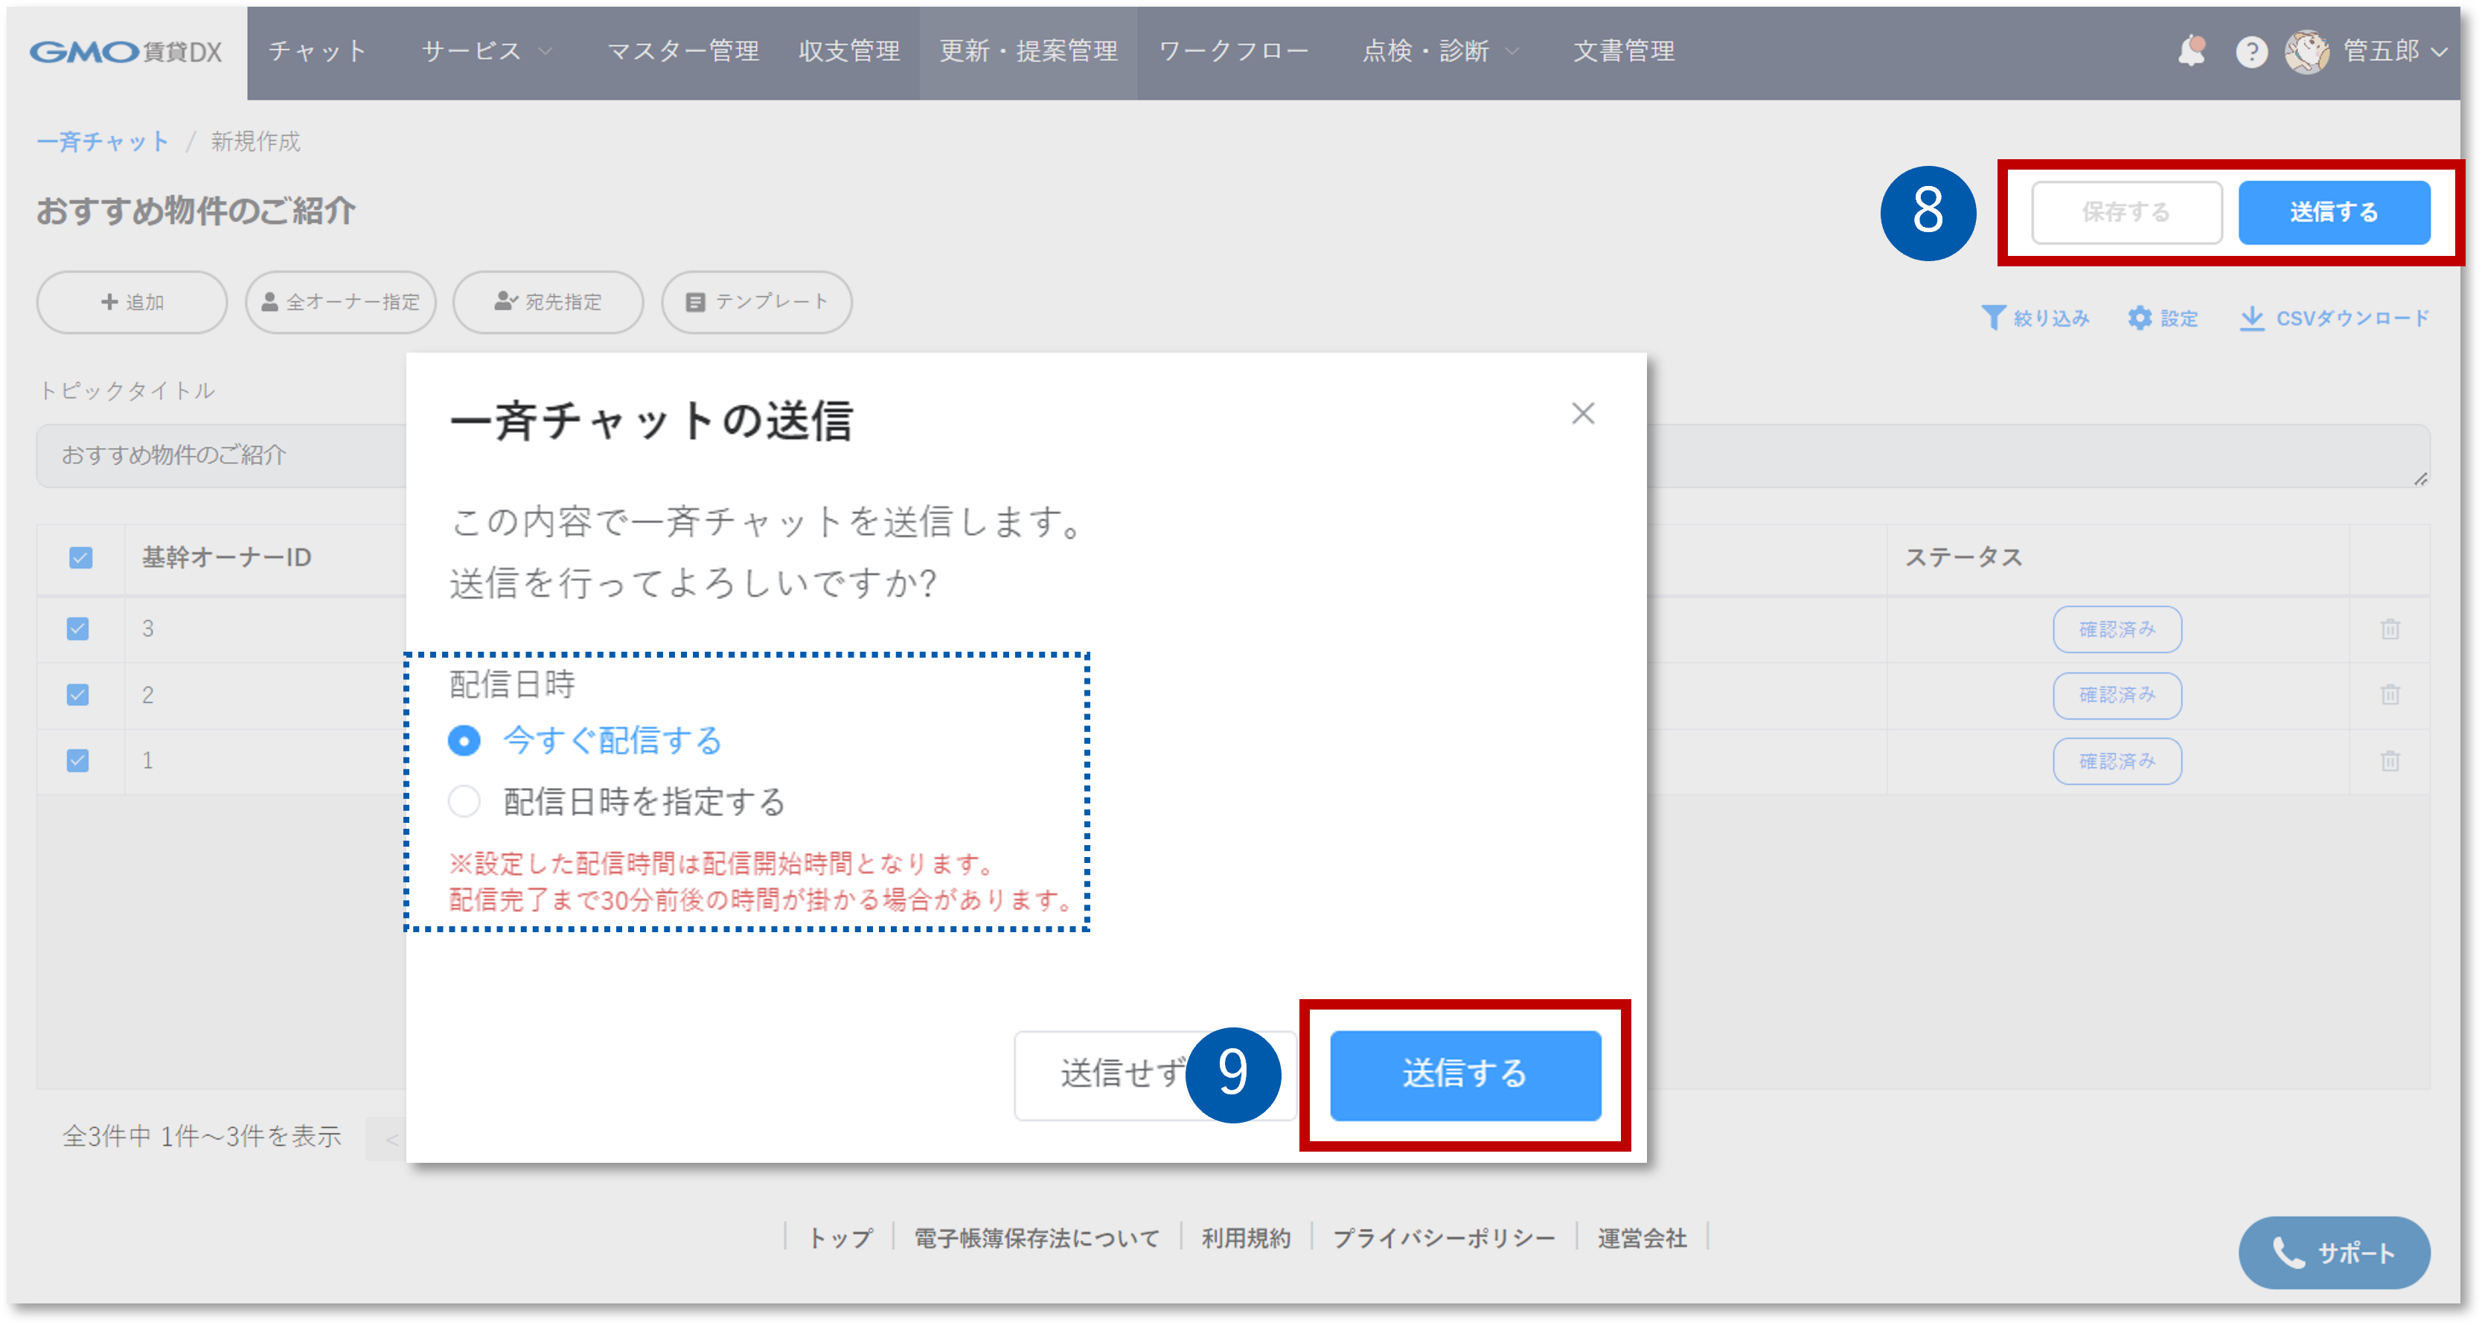Viewport: 2482px width, 1325px height.
Task: Click the CSVダウンロード download icon
Action: (x=2252, y=318)
